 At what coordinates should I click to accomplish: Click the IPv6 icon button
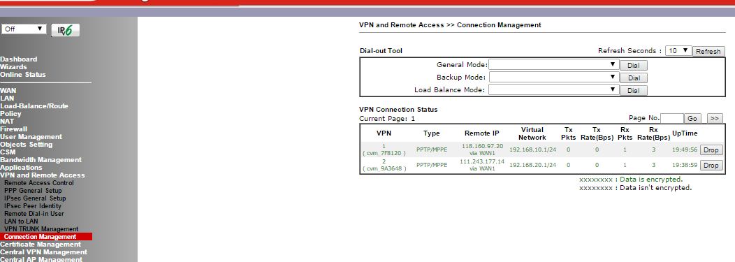65,30
